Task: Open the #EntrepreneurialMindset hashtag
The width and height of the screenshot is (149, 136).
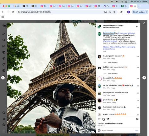Action: [126, 33]
